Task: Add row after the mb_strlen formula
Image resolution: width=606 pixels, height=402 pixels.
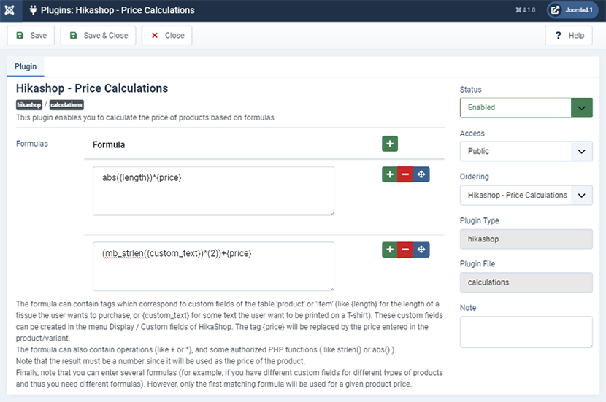Action: click(x=390, y=250)
